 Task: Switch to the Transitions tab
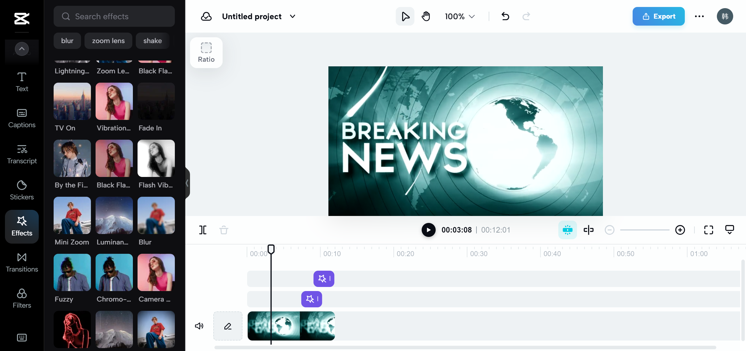22,262
